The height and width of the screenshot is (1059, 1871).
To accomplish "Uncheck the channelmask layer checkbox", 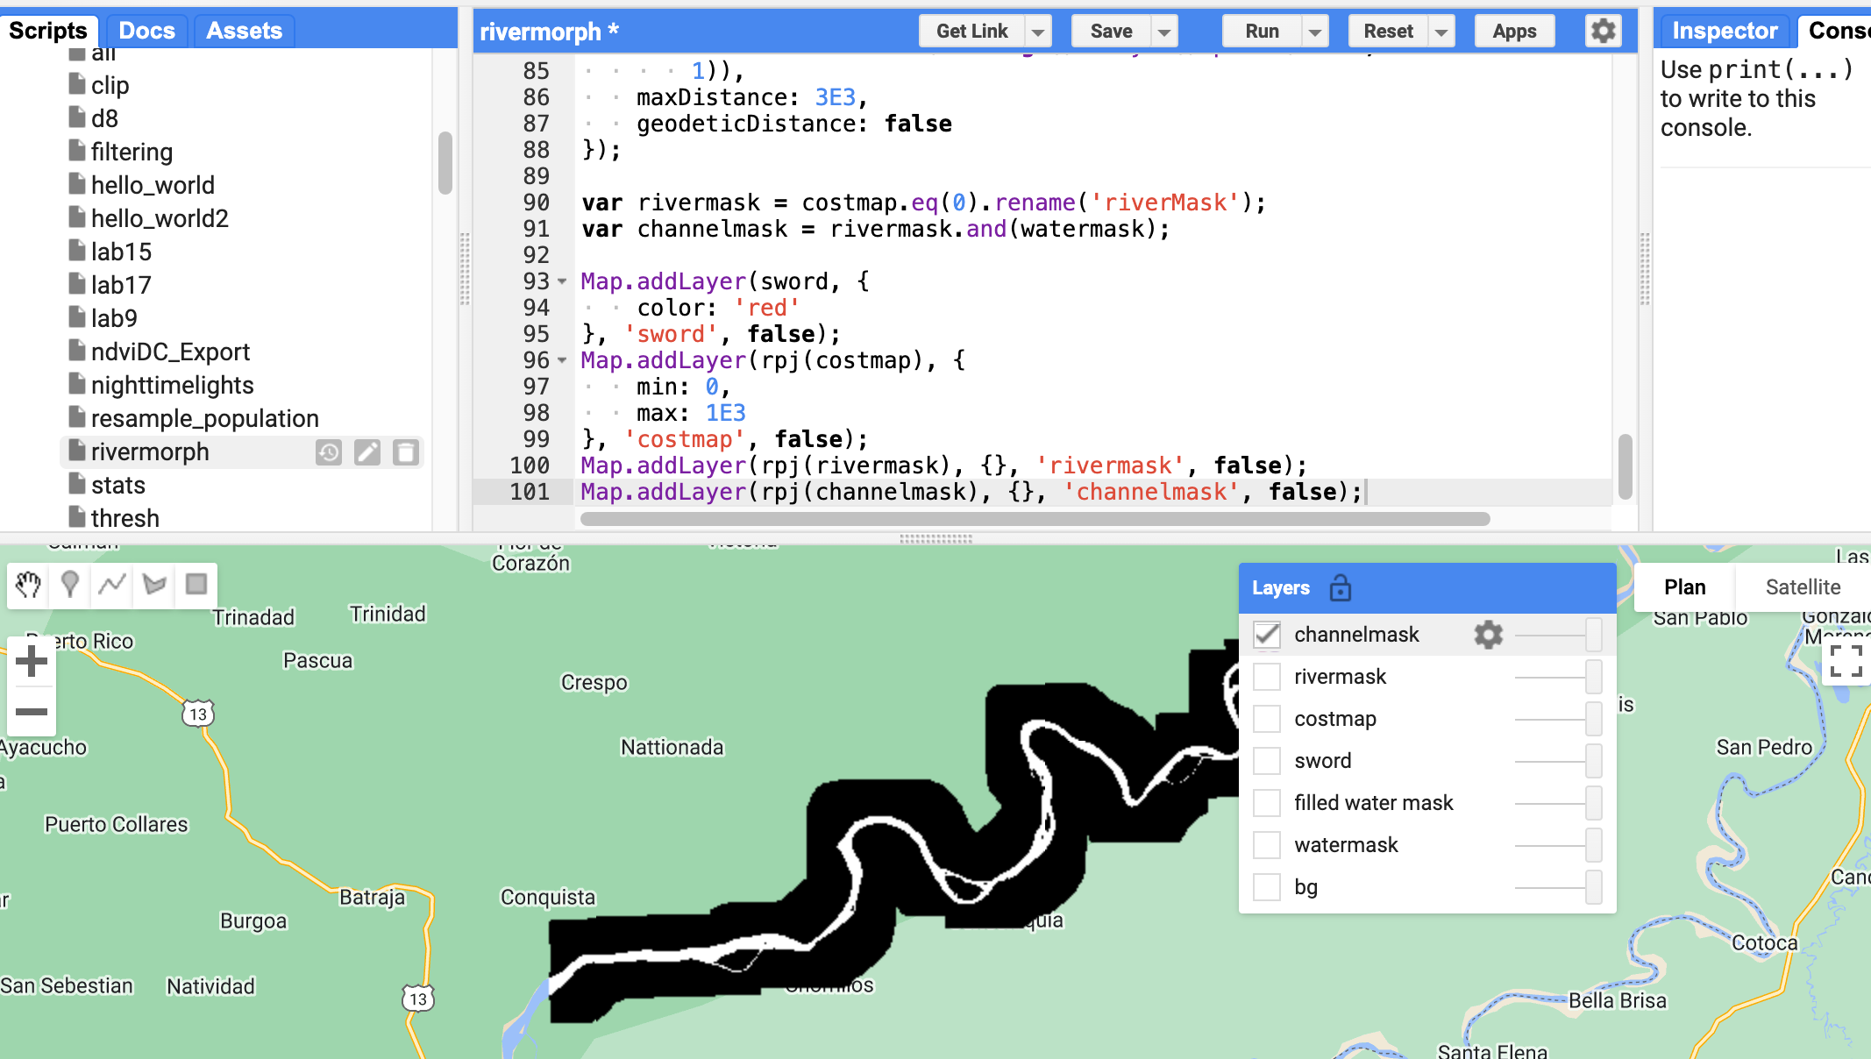I will click(x=1267, y=635).
